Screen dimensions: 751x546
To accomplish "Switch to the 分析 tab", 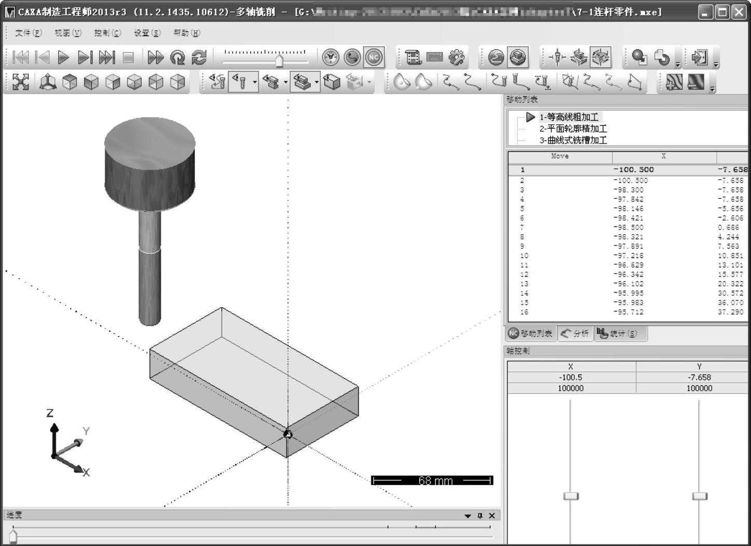I will (575, 334).
